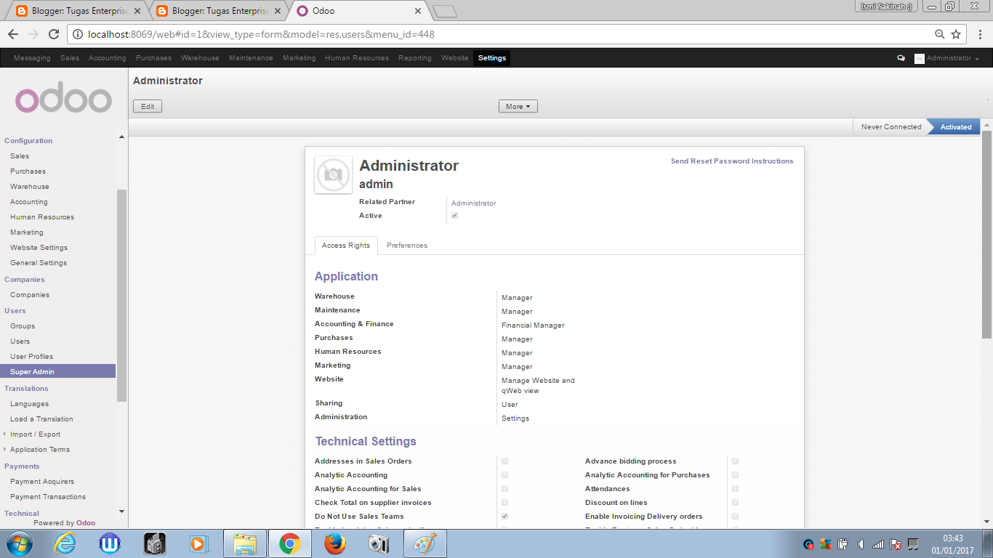Select the Access Rights tab
993x558 pixels.
coord(346,246)
